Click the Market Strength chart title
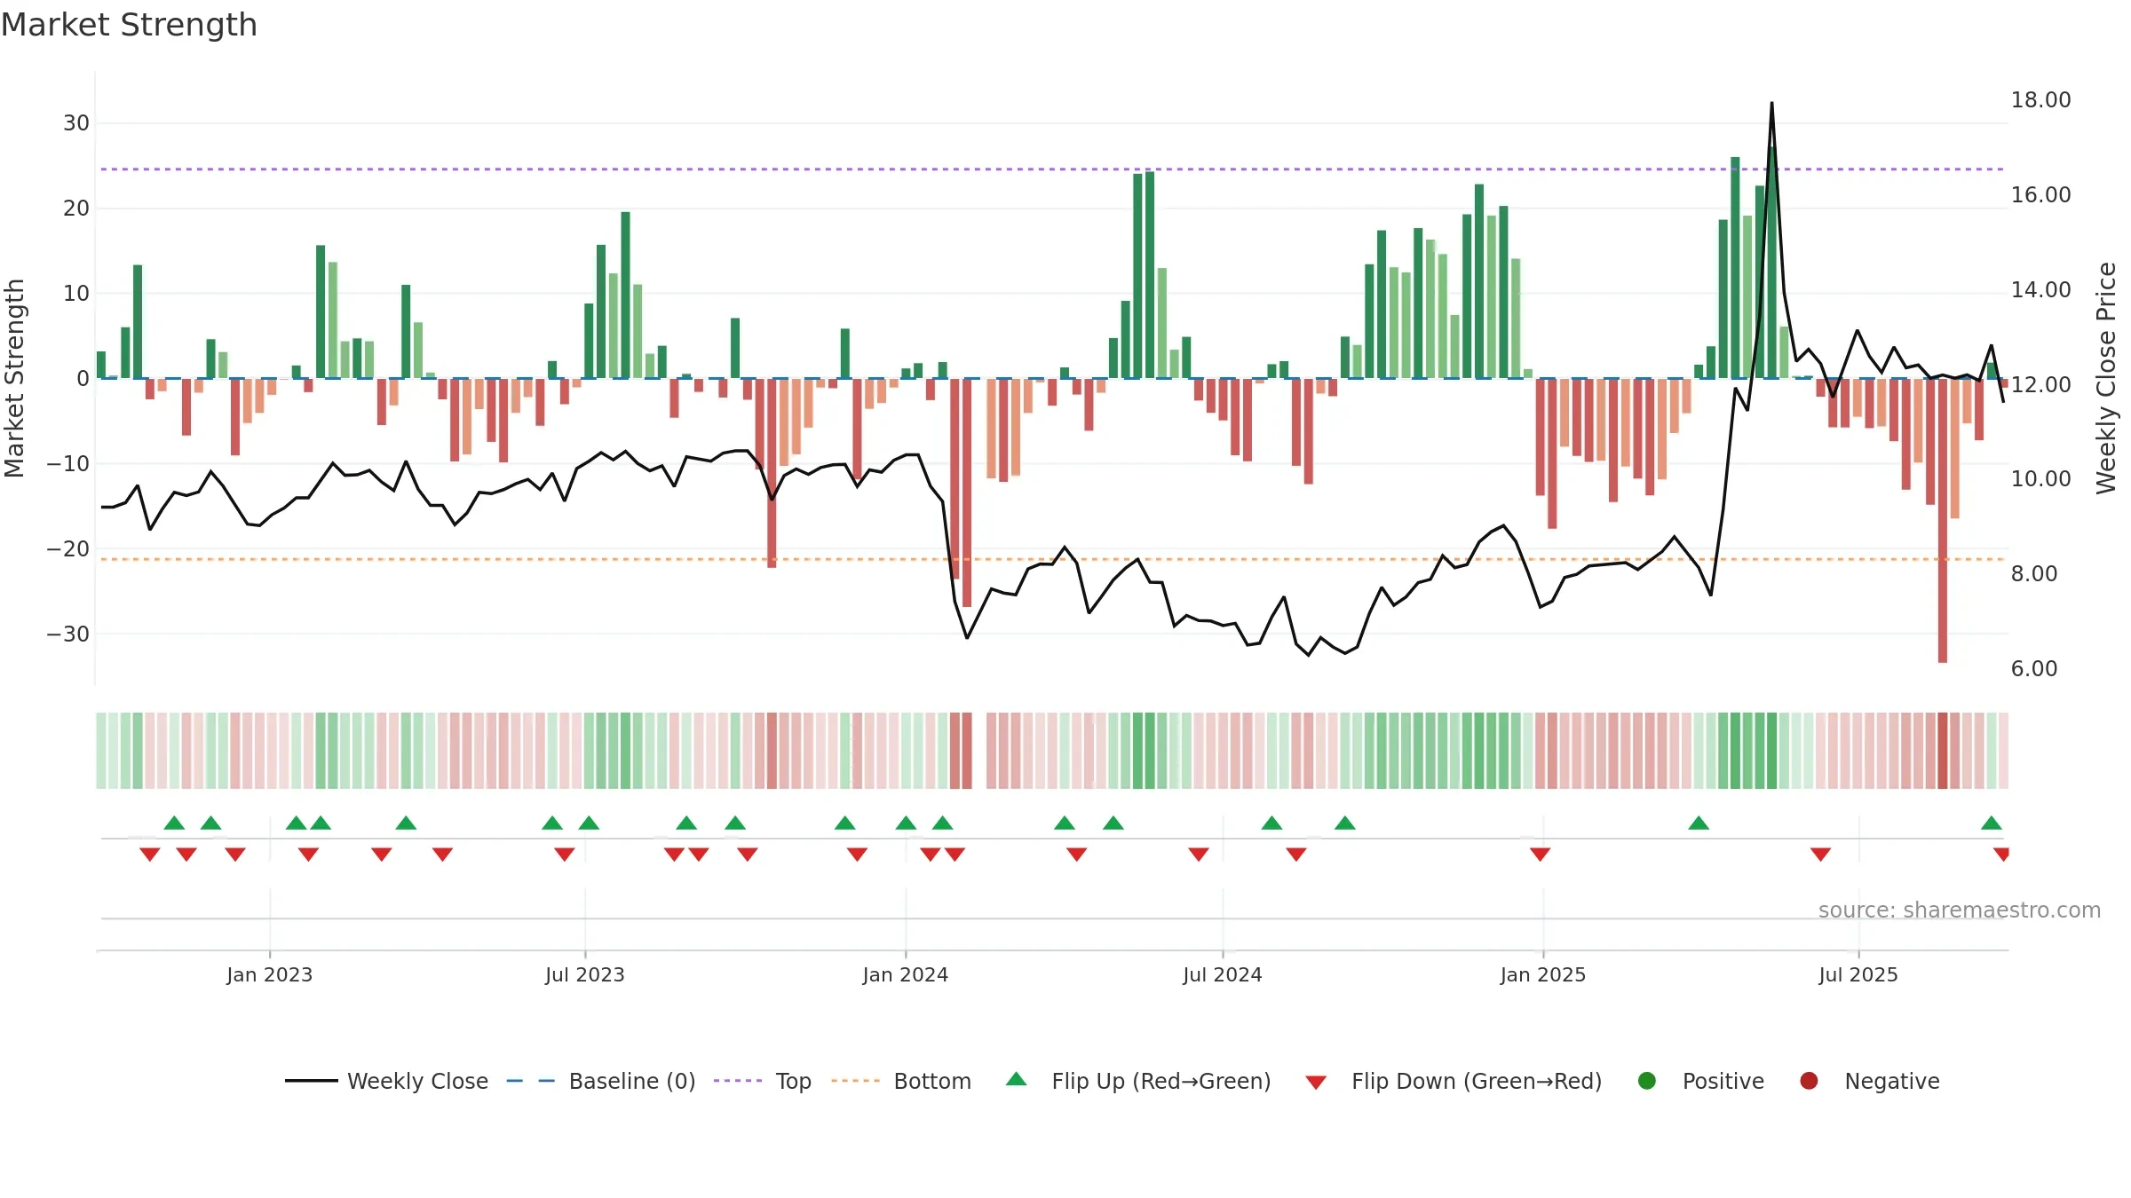This screenshot has height=1198, width=2131. point(129,25)
